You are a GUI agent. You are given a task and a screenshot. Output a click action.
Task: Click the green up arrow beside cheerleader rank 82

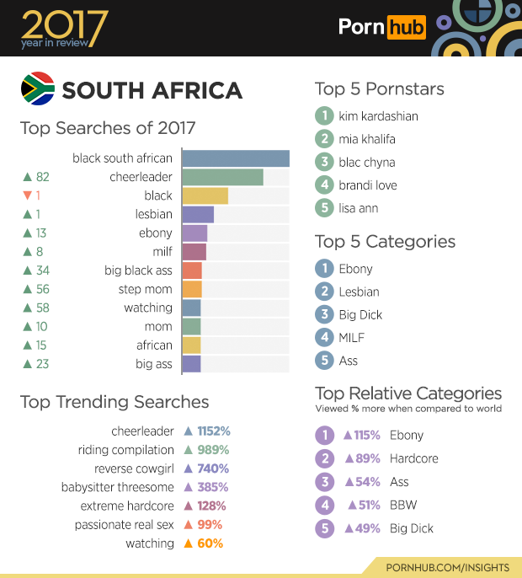pyautogui.click(x=27, y=177)
